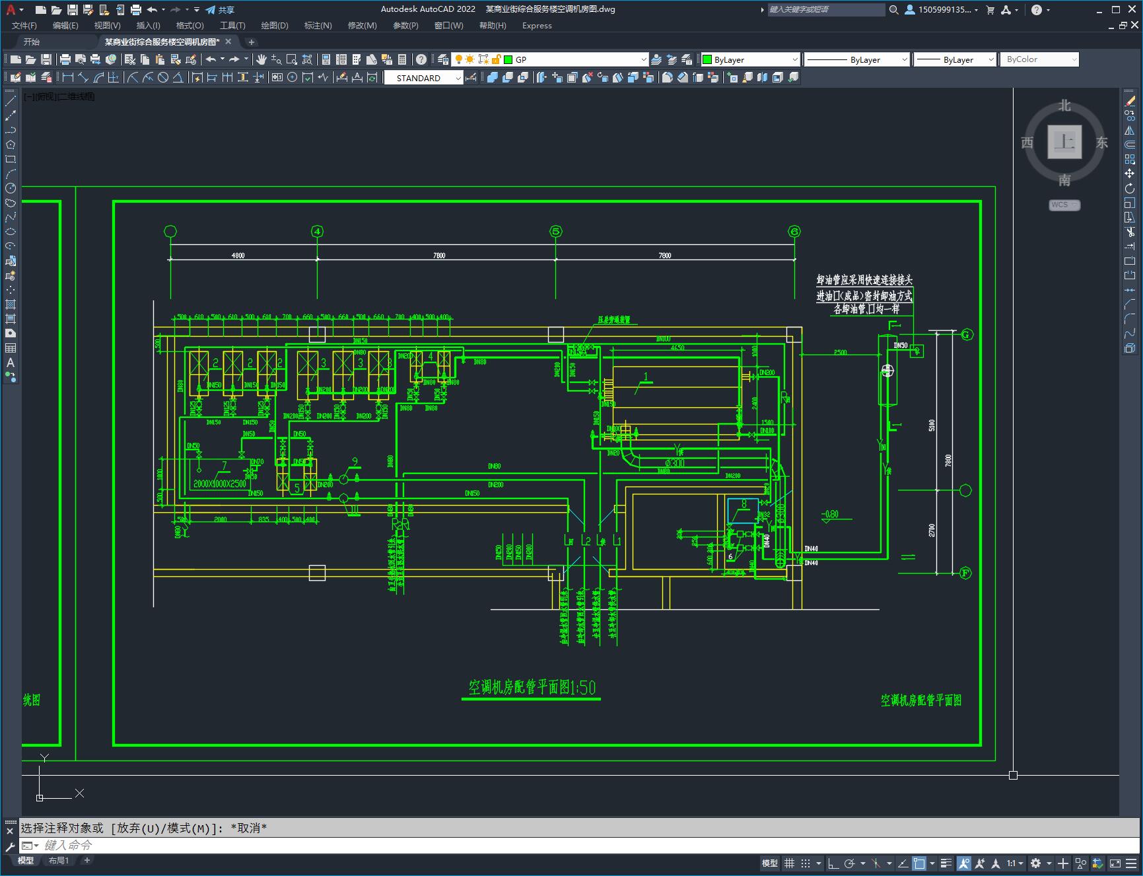Activate the Pan hand tool

pyautogui.click(x=261, y=59)
